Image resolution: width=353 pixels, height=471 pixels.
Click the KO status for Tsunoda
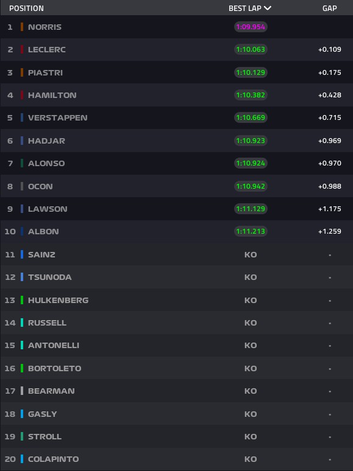tap(251, 277)
